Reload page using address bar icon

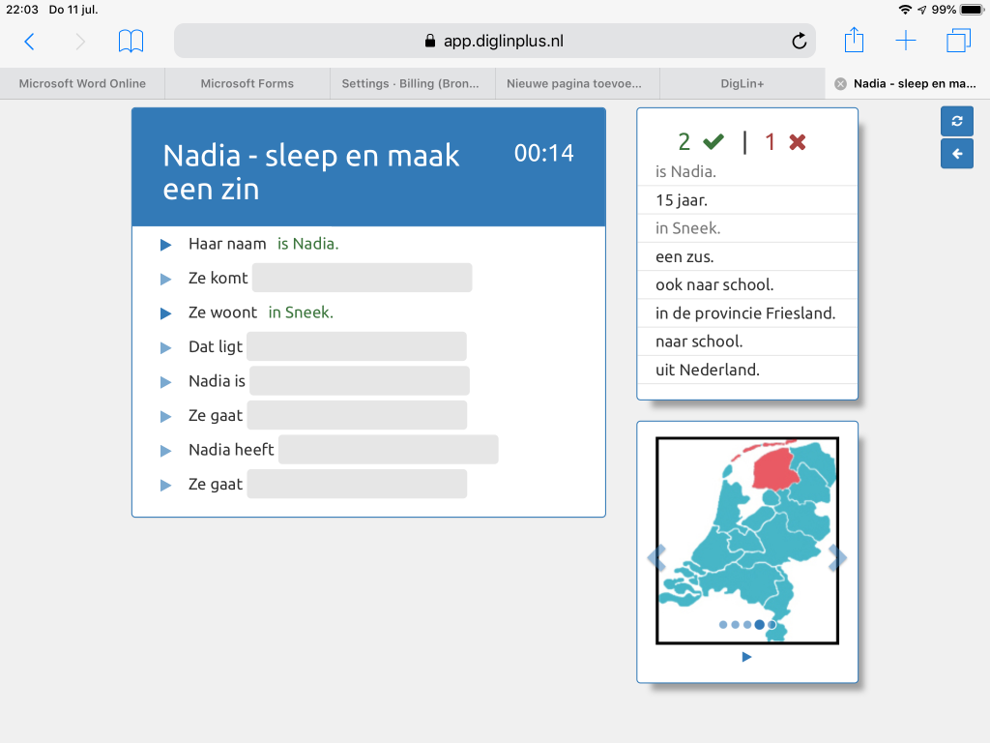(799, 41)
